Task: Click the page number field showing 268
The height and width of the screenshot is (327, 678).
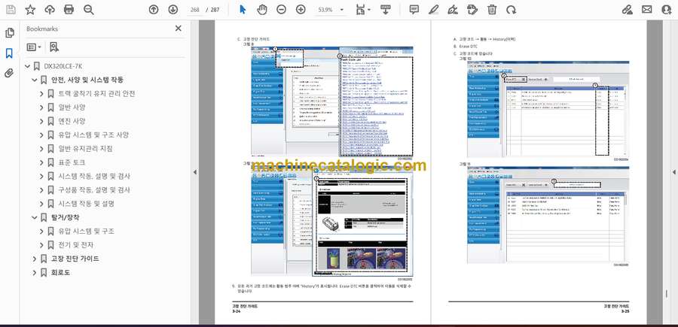Action: 195,10
